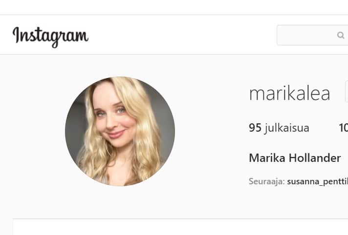Click the Seuraaja label
The height and width of the screenshot is (235, 348).
coord(267,181)
